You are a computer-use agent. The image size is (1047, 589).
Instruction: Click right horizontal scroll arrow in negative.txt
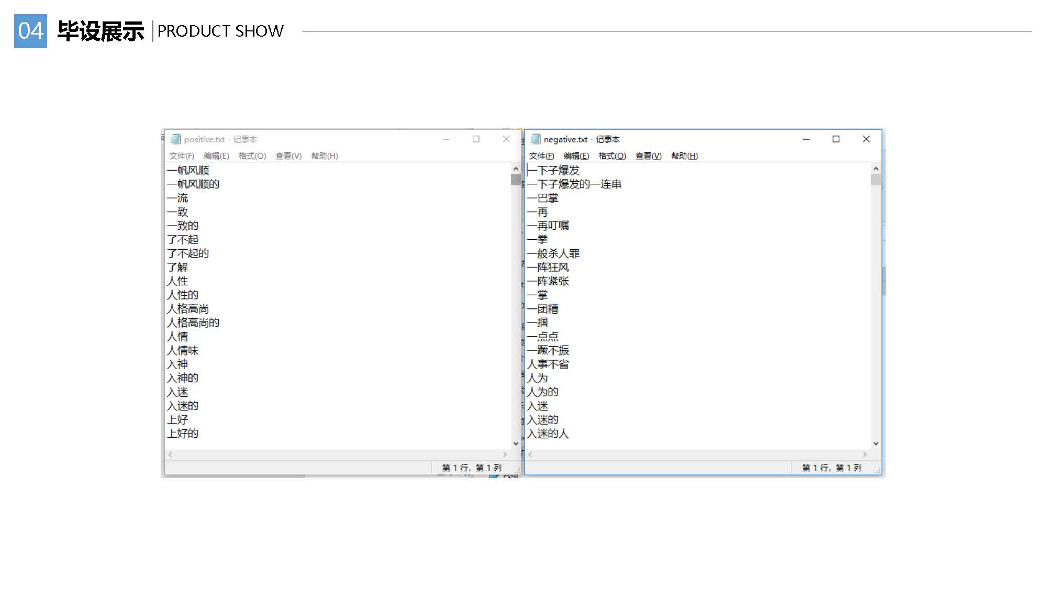[865, 454]
